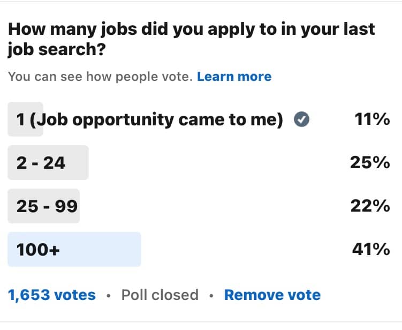This screenshot has width=402, height=330.
Task: Select the '2 - 24' poll option
Action: click(x=199, y=163)
